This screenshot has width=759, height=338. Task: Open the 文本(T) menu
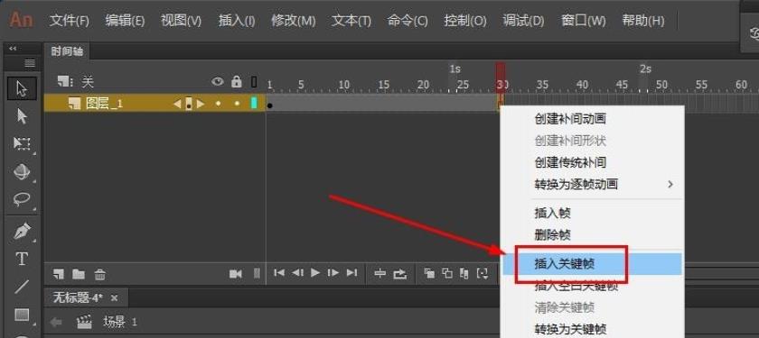tap(351, 21)
